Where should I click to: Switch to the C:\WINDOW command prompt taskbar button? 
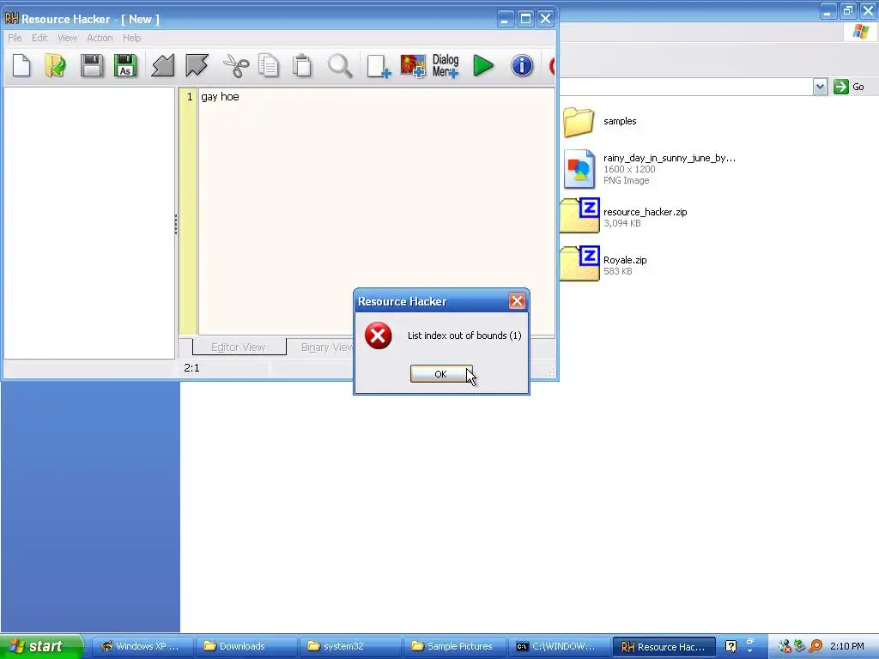click(559, 646)
